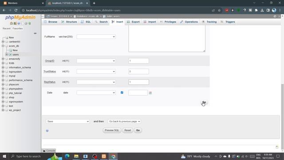Open Windows Start menu
The width and height of the screenshot is (284, 160).
point(4,156)
